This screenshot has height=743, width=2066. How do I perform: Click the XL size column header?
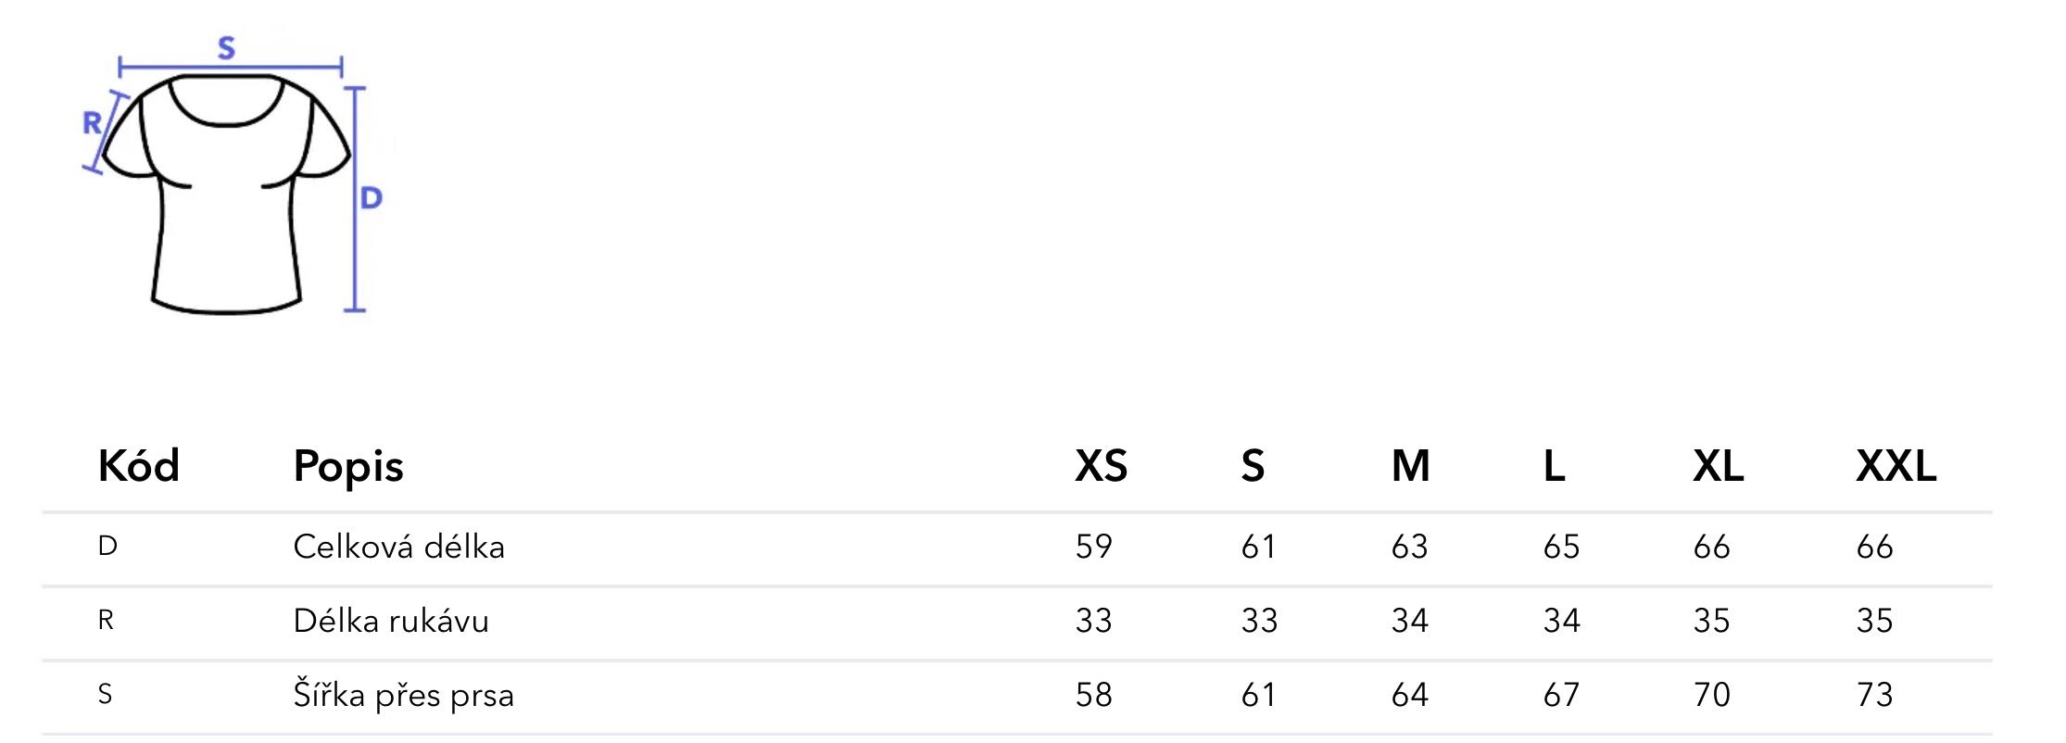(x=1718, y=465)
